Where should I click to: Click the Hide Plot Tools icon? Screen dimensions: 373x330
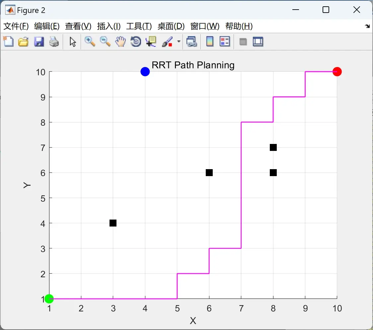(243, 42)
